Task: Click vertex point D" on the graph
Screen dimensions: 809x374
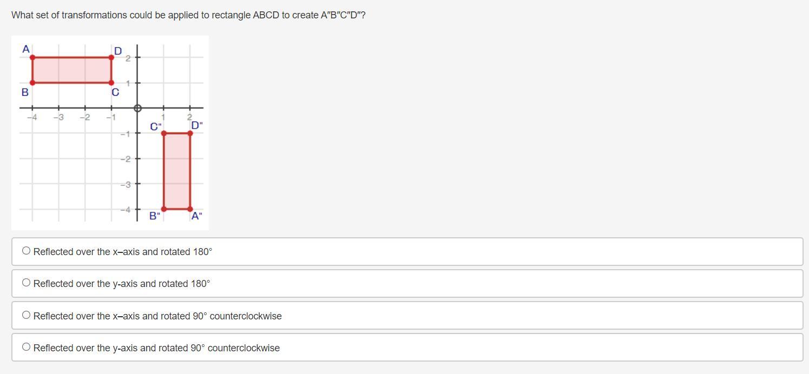Action: [190, 133]
